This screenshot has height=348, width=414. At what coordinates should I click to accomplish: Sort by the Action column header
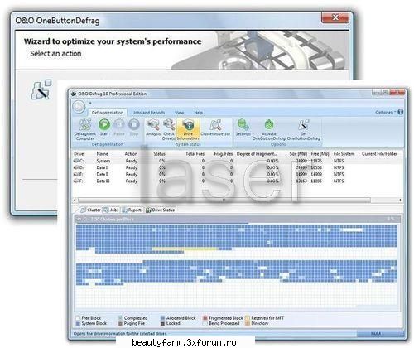tap(131, 154)
